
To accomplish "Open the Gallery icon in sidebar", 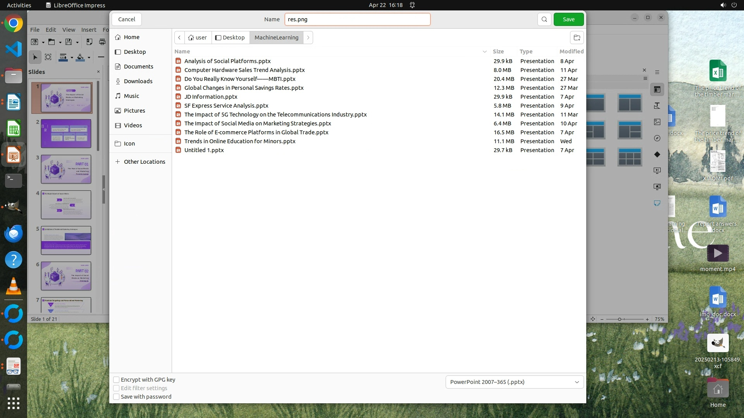I will 657,122.
